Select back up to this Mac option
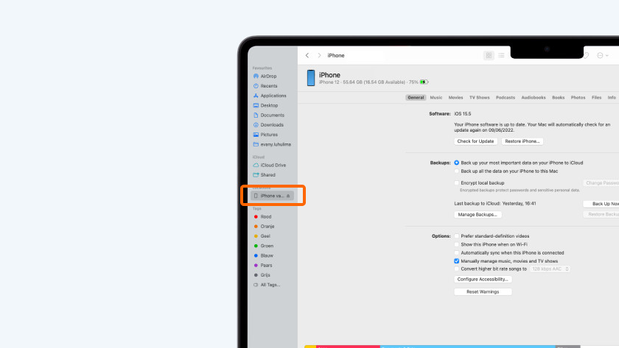This screenshot has height=348, width=619. pos(456,171)
